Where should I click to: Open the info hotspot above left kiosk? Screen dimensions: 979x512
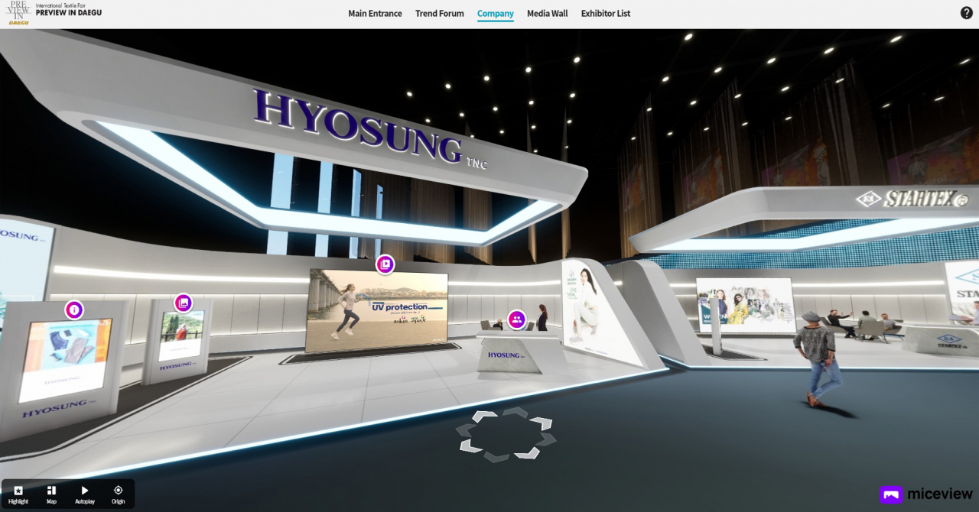74,309
